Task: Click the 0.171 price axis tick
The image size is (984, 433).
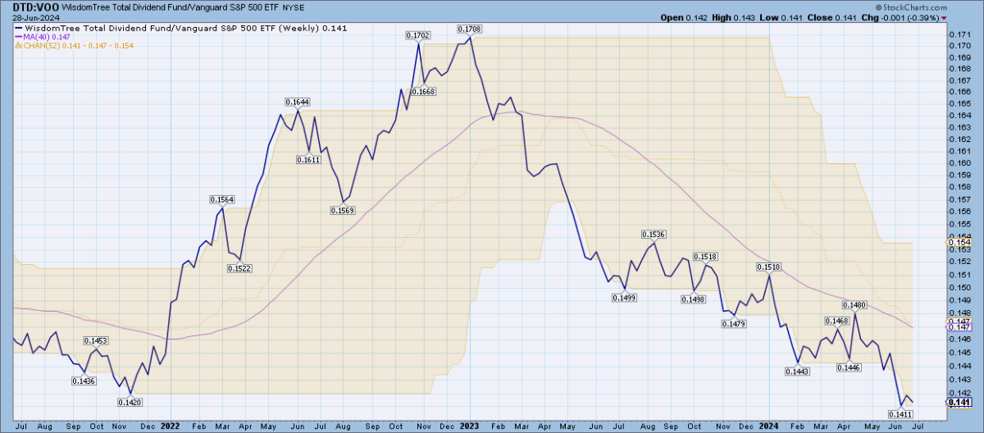Action: click(959, 34)
